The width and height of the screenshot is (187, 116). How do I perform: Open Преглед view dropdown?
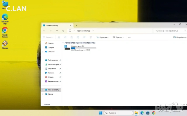point(118,37)
